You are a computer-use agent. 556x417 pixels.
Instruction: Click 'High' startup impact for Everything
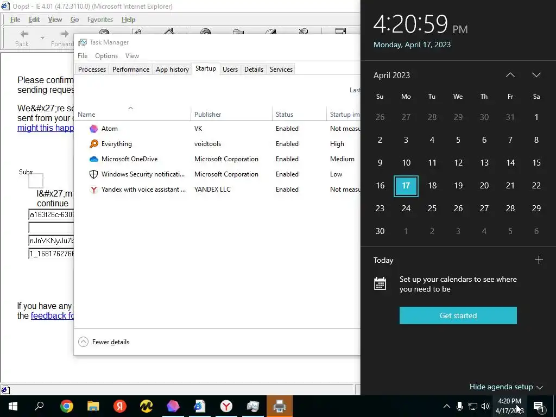(x=337, y=144)
